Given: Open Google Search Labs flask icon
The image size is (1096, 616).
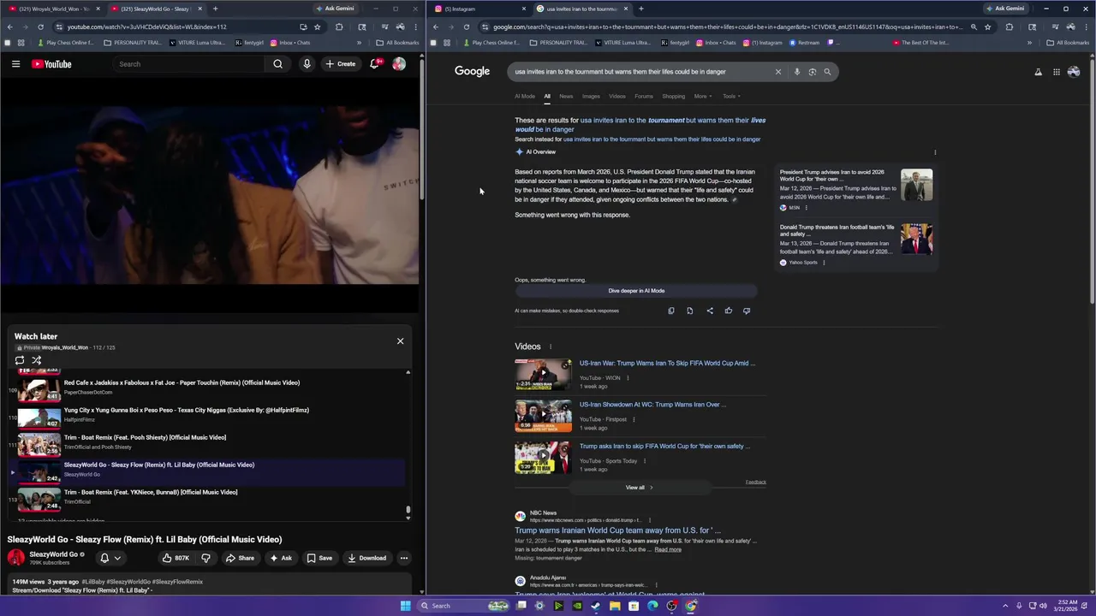Looking at the screenshot, I should (1039, 72).
